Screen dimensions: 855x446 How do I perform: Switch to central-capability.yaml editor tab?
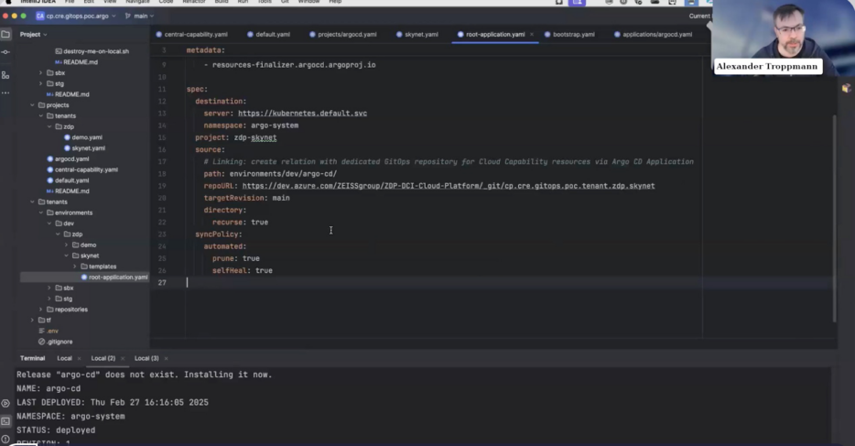(x=191, y=35)
